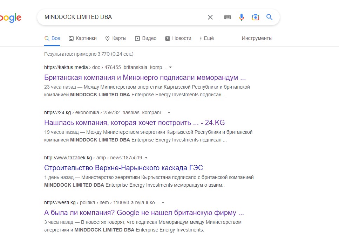The height and width of the screenshot is (242, 339).
Task: Open result 'Нашлась компания, которая хочет построить'
Action: point(135,123)
